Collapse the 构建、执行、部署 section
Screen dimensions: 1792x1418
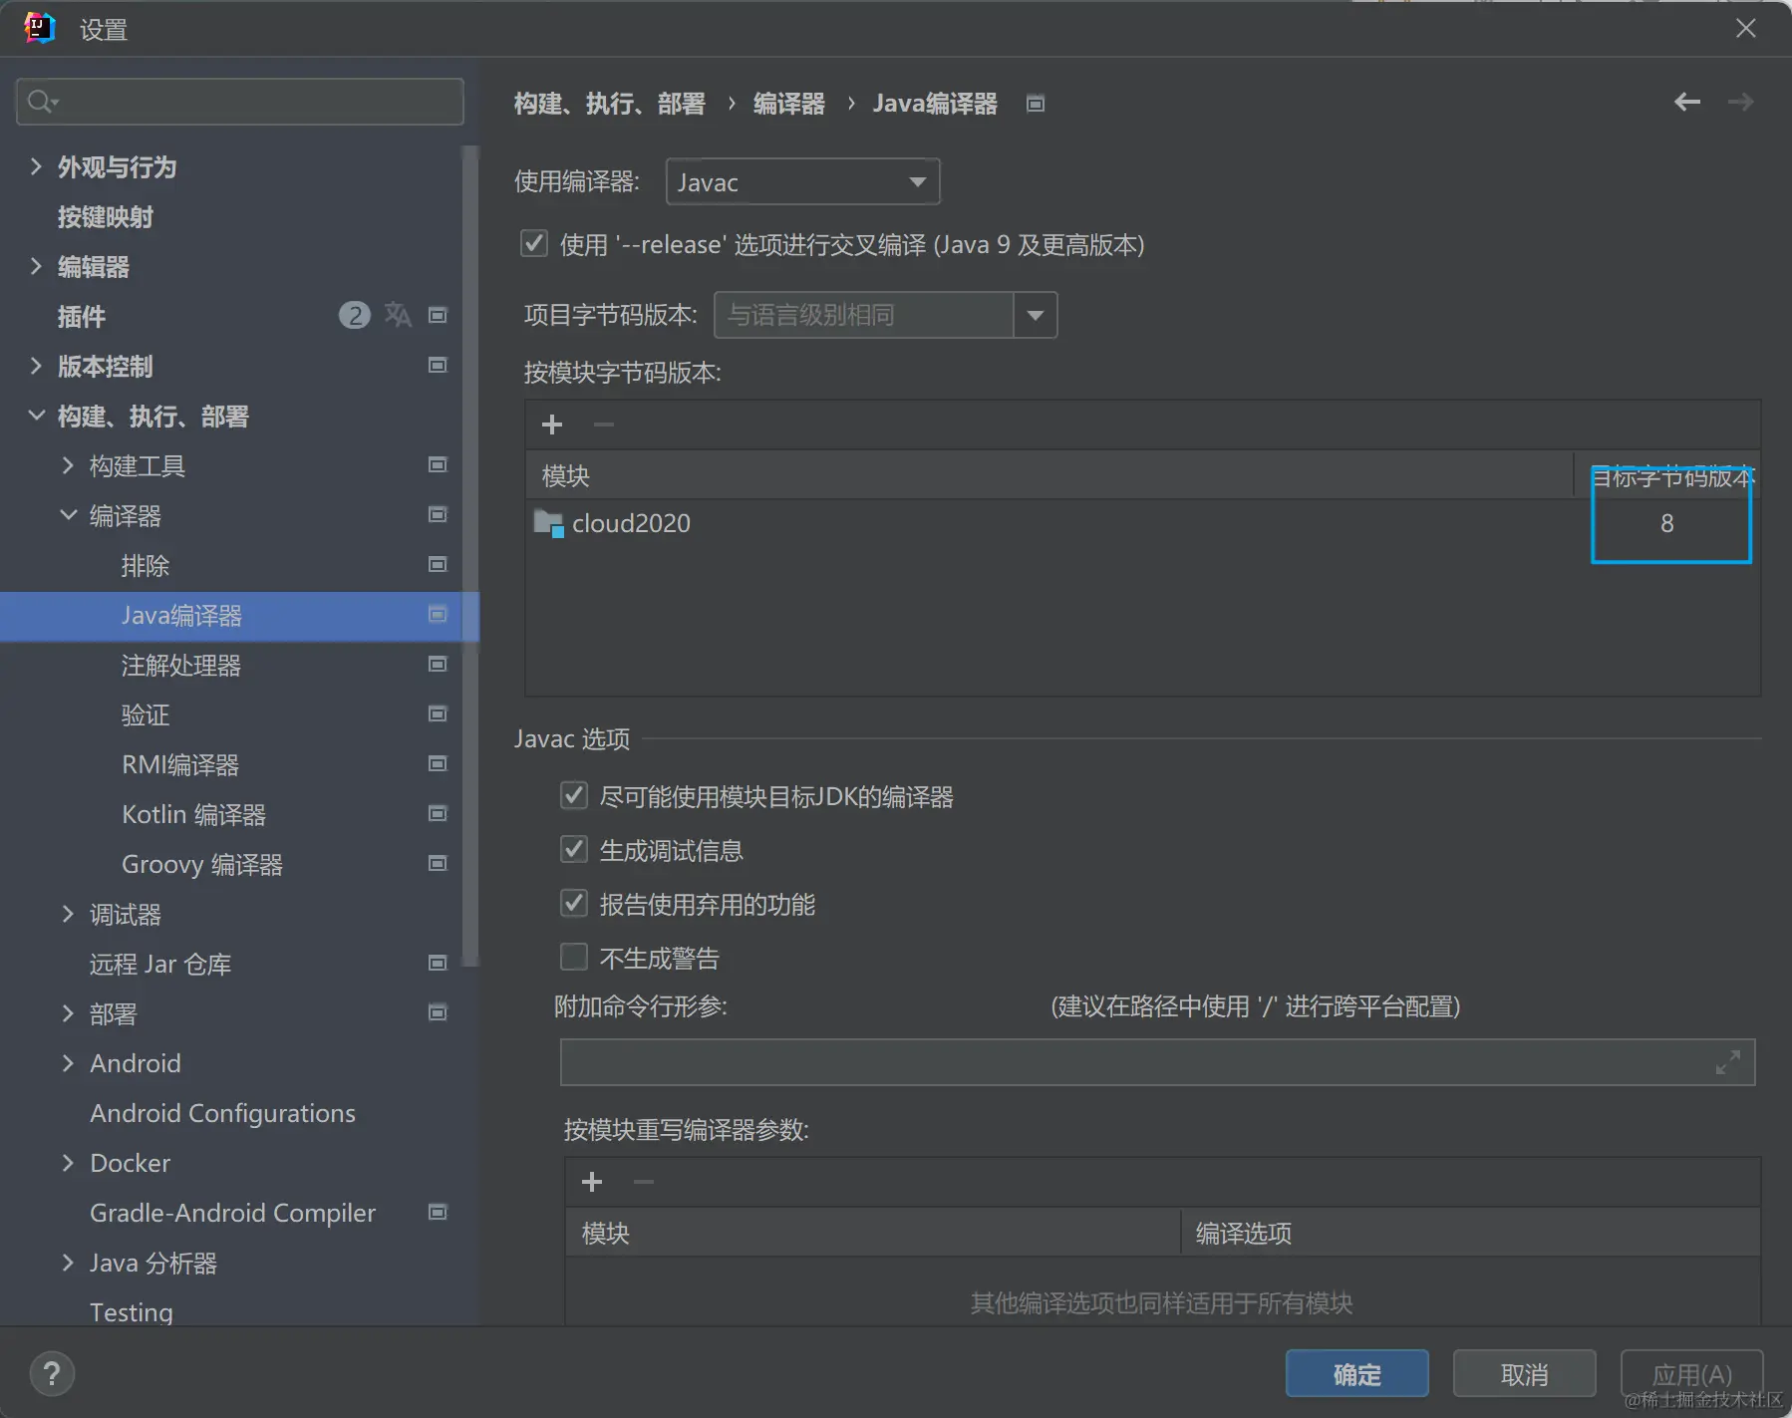point(36,416)
